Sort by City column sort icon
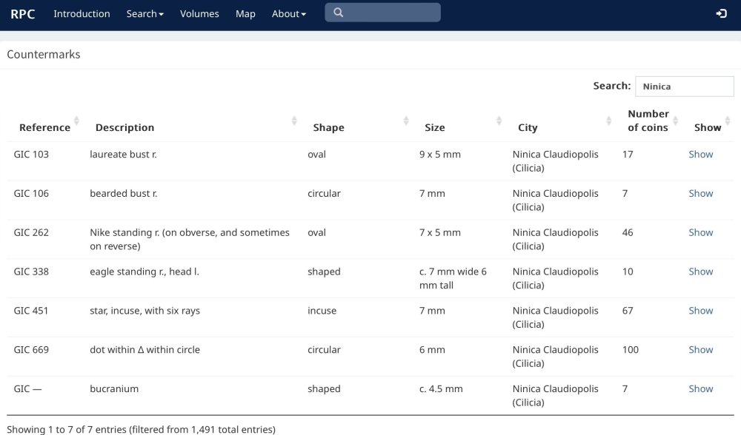 coord(609,121)
